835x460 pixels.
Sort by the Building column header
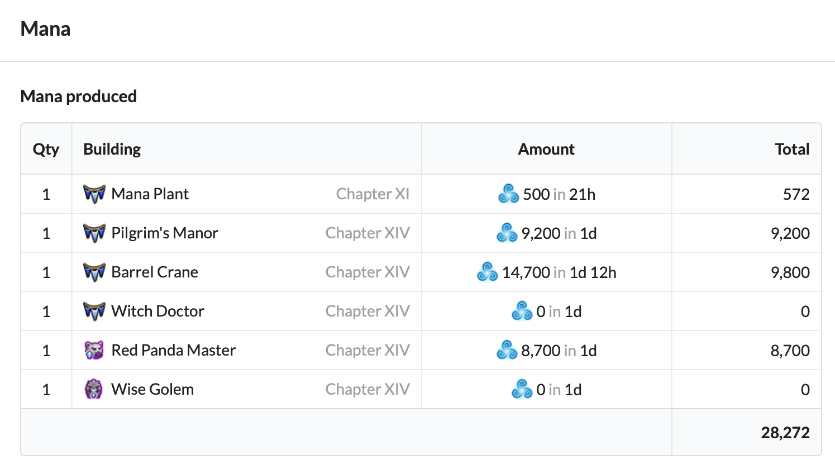(112, 148)
